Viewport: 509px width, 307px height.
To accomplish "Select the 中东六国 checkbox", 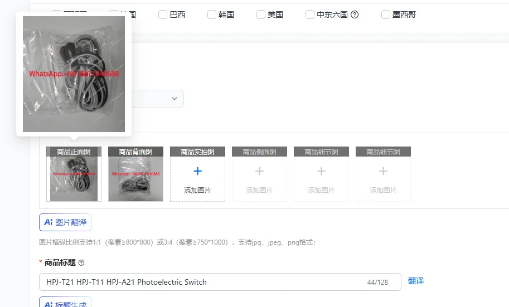I will (x=309, y=14).
